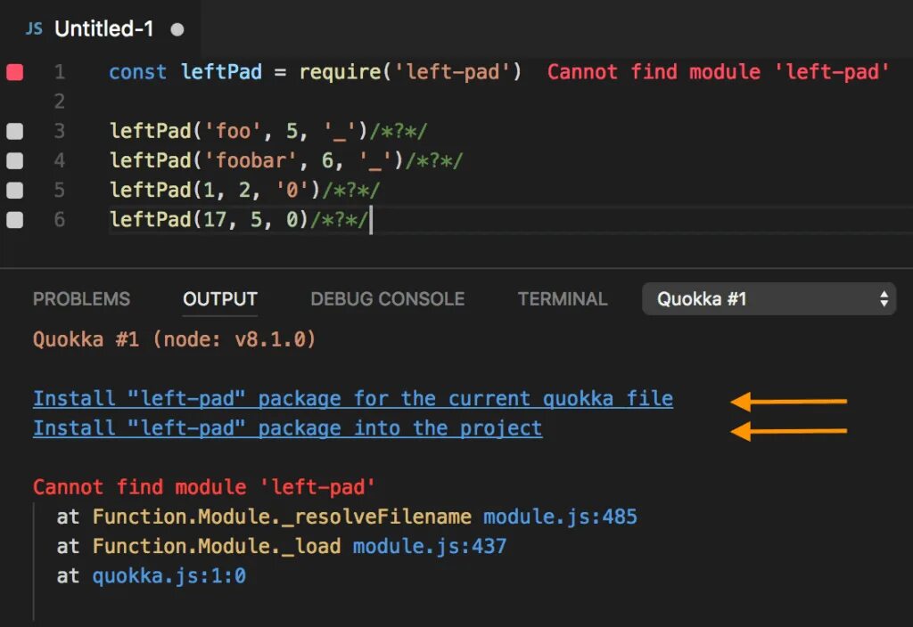
Task: Open the DEBUG CONSOLE tab
Action: [x=388, y=299]
